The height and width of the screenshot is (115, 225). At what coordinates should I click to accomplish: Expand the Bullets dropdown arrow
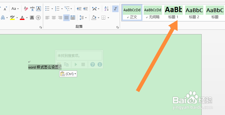(x=52, y=9)
